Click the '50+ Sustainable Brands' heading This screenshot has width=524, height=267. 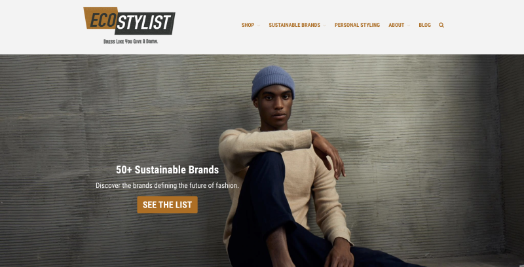tap(167, 169)
